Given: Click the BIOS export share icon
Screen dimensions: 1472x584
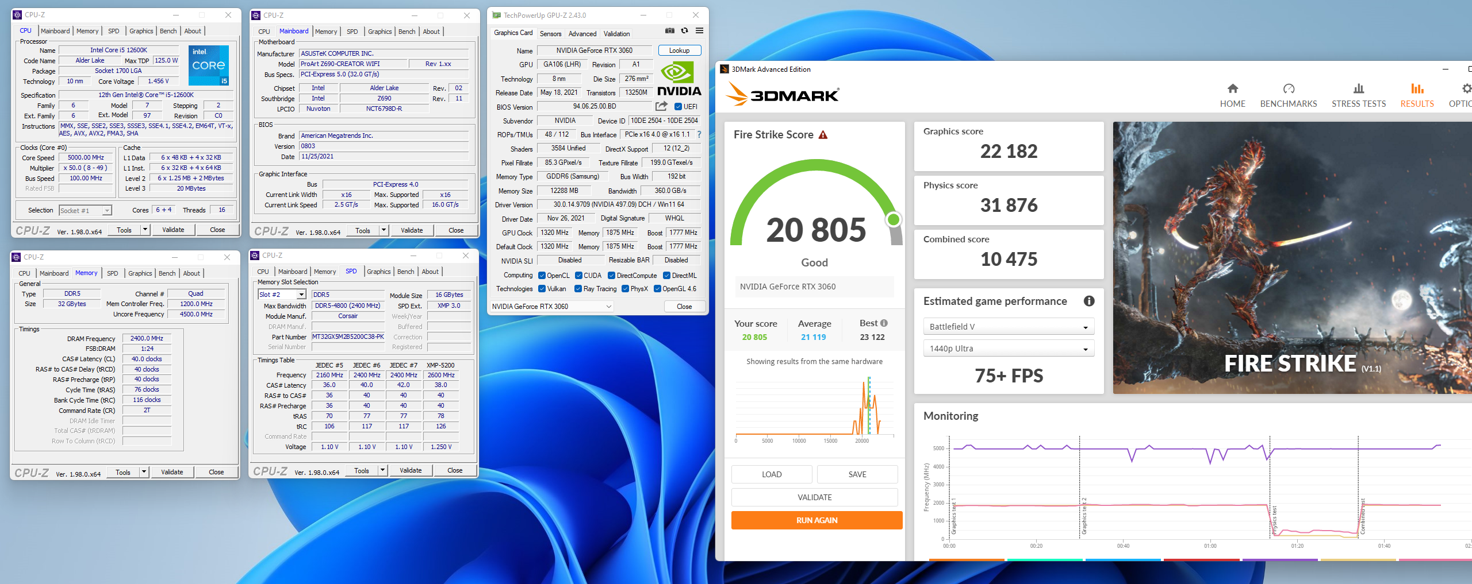Looking at the screenshot, I should 661,106.
